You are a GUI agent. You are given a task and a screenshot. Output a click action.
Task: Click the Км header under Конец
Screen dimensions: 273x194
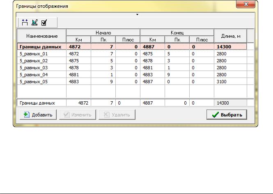pyautogui.click(x=153, y=40)
